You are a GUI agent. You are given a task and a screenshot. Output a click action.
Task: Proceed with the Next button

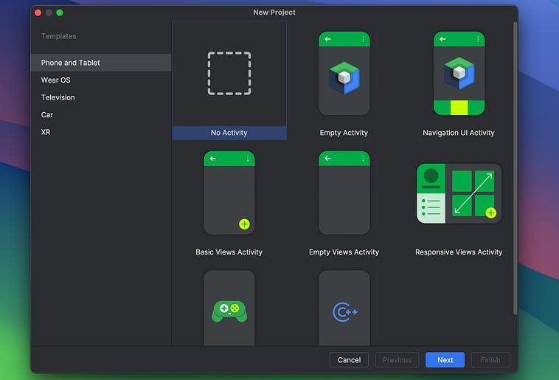coord(445,359)
